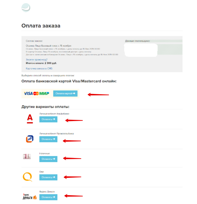Click the VISA logo

(28, 94)
